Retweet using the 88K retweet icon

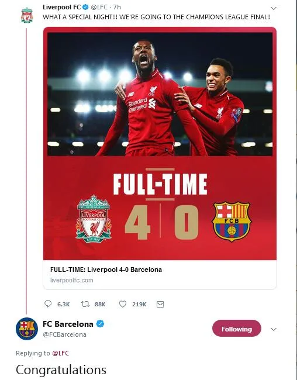(x=85, y=304)
